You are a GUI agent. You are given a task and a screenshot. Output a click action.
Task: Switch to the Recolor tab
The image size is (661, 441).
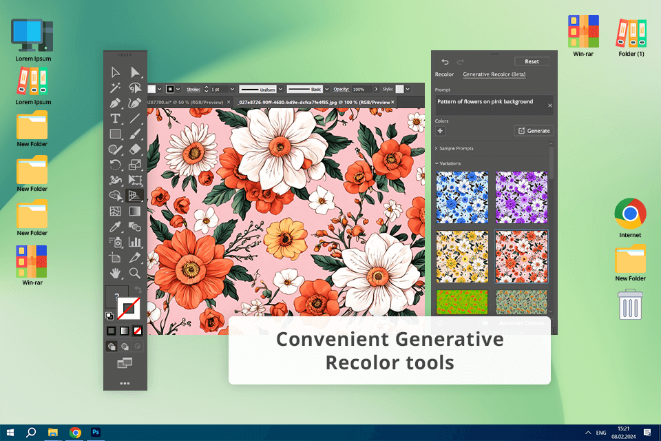tap(444, 74)
